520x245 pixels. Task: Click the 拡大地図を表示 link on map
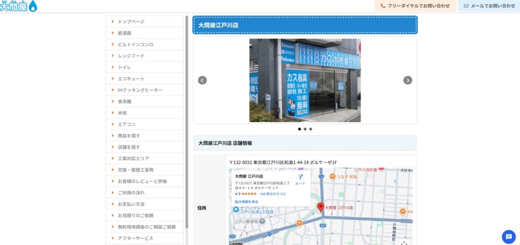246,201
